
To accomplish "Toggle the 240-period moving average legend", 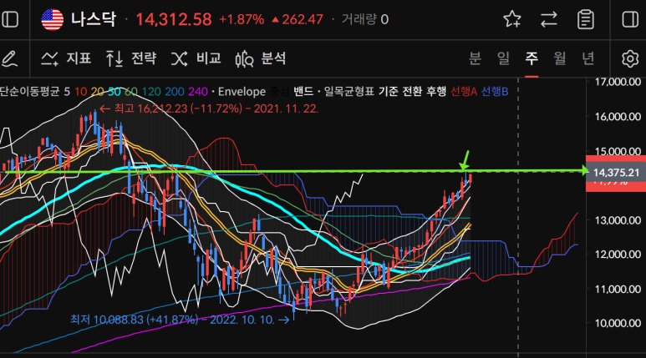I will click(x=198, y=91).
